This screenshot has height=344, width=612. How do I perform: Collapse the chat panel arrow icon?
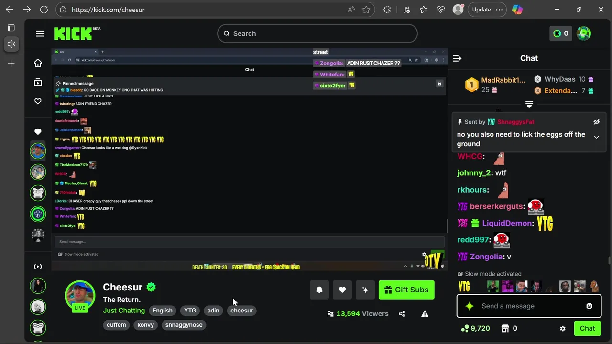pos(457,58)
